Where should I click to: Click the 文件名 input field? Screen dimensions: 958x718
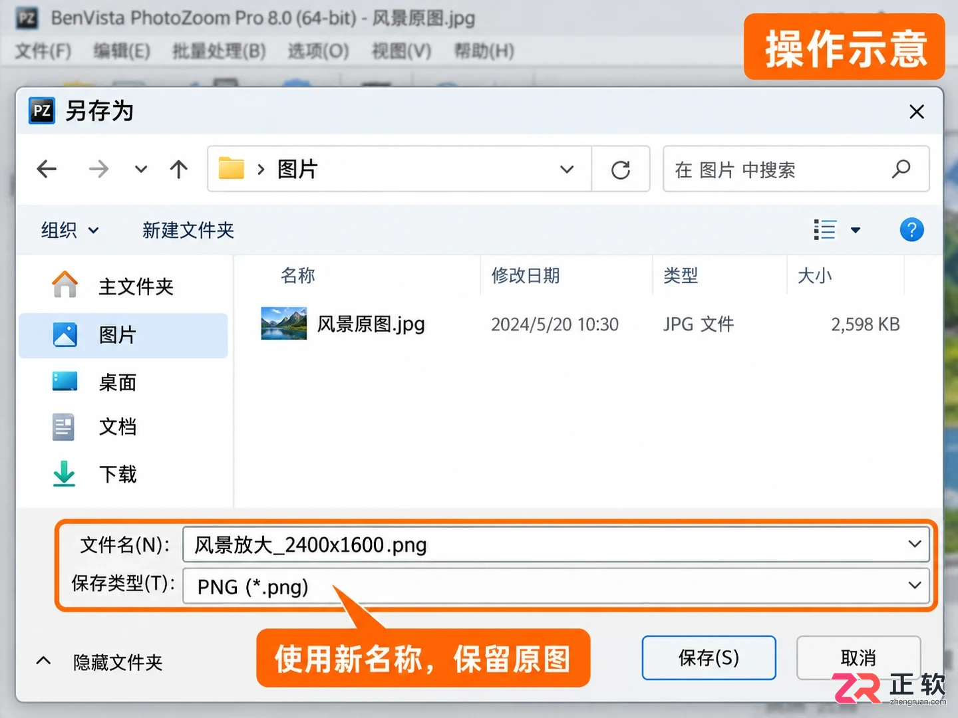coord(556,544)
